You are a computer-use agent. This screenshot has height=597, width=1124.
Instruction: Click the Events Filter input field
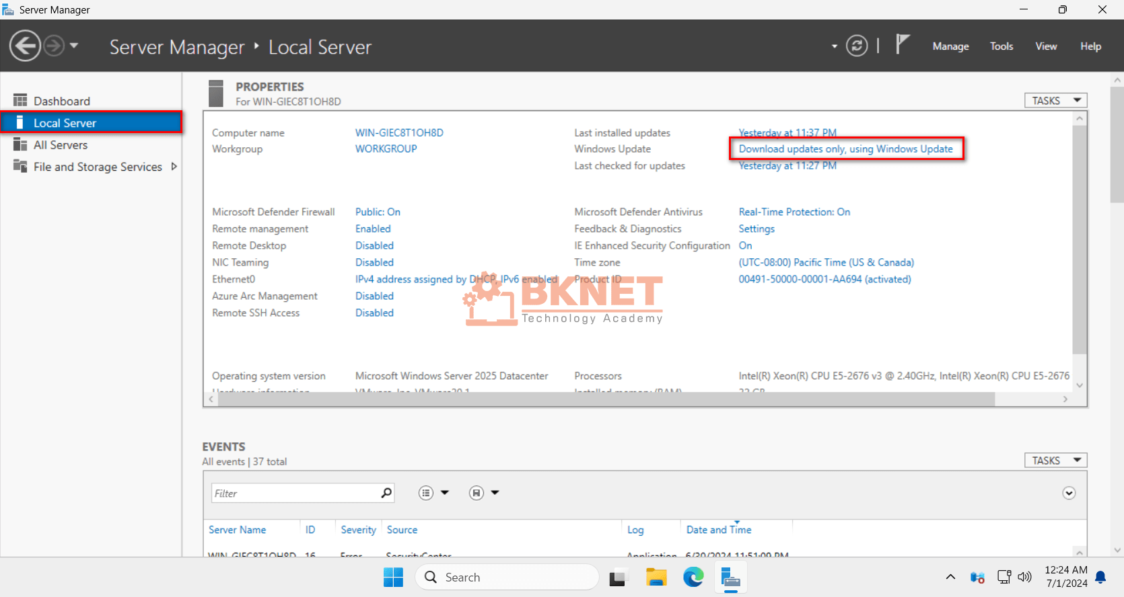(296, 493)
